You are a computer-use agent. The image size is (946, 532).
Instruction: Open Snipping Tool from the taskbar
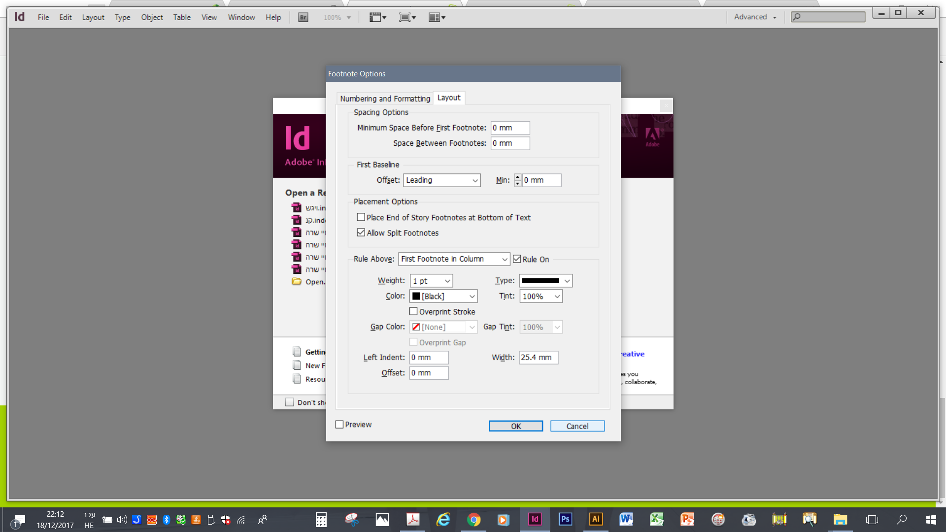coord(352,519)
